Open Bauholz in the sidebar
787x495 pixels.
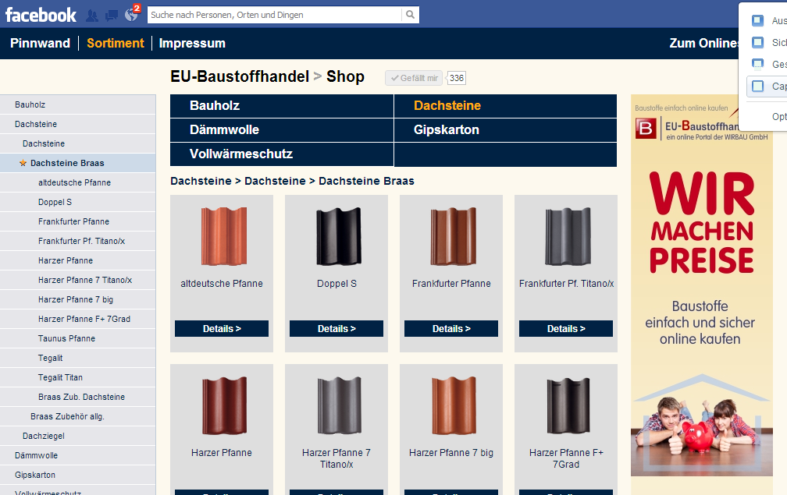[78, 104]
